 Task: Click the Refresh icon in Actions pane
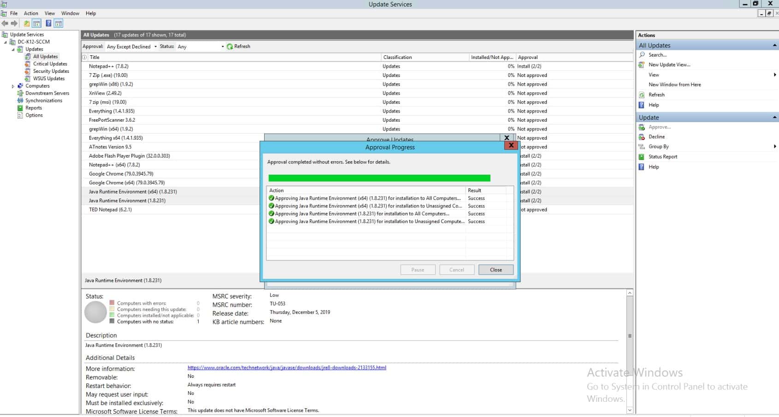pos(642,94)
